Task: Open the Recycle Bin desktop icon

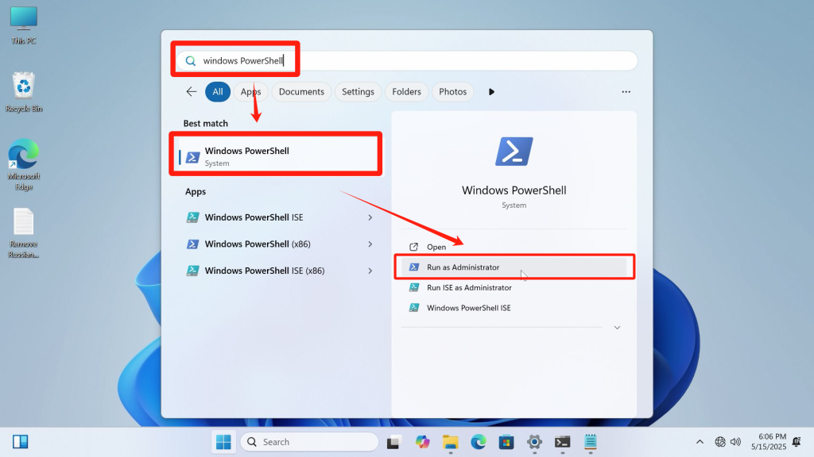Action: pos(23,92)
